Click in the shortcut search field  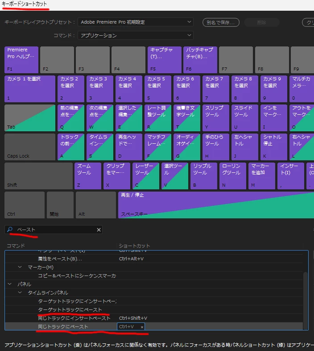[54, 230]
